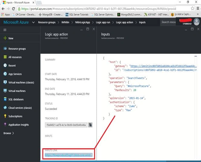Click the browser address bar URL
The height and width of the screenshot is (162, 201).
[x=98, y=9]
